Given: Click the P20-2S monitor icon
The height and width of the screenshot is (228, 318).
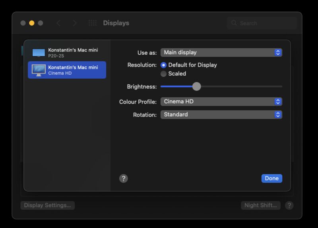Looking at the screenshot, I should coord(39,53).
